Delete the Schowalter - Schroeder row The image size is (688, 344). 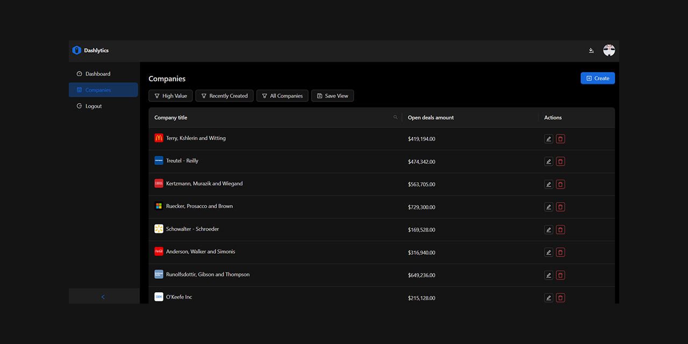561,230
